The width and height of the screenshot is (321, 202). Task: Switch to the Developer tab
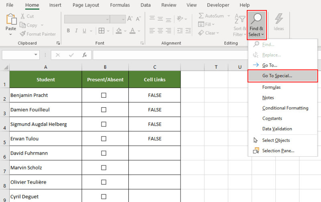pos(218,5)
